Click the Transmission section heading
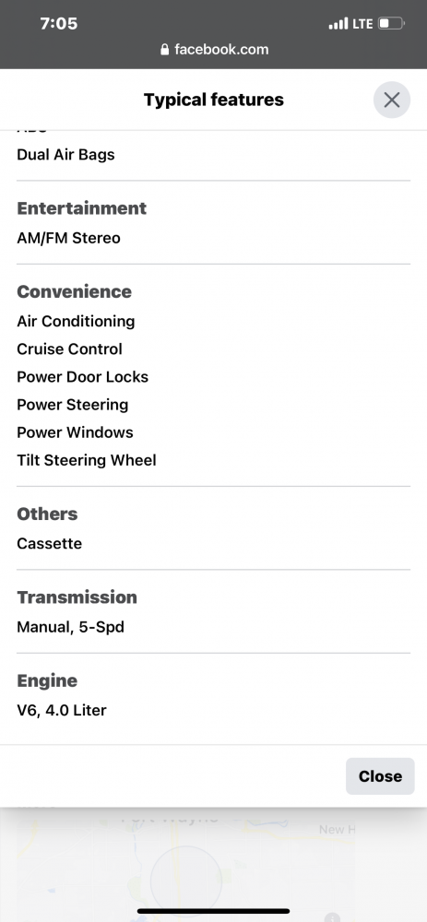The image size is (427, 922). pyautogui.click(x=77, y=597)
